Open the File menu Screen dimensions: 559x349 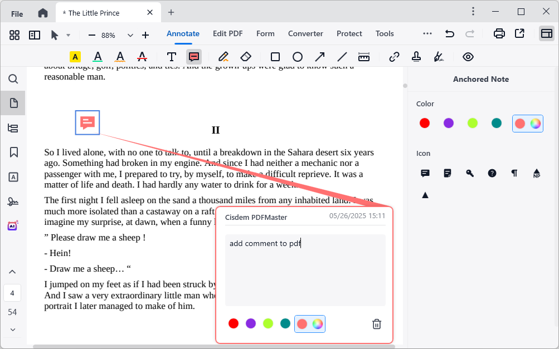17,14
